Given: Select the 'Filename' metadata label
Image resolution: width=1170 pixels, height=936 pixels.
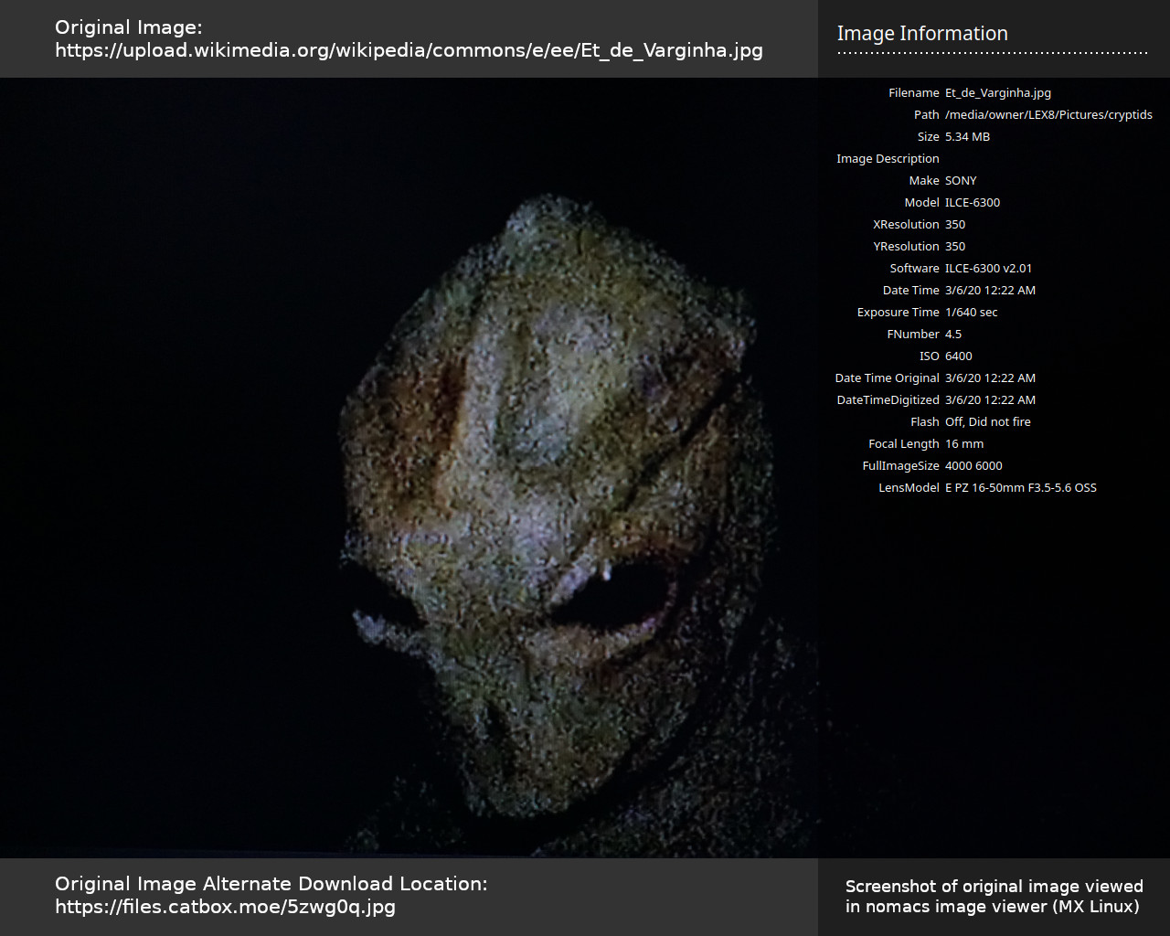Looking at the screenshot, I should click(x=914, y=93).
